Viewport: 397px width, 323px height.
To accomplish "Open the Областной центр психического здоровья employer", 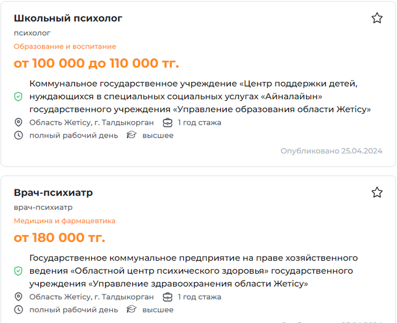I will 193,271.
